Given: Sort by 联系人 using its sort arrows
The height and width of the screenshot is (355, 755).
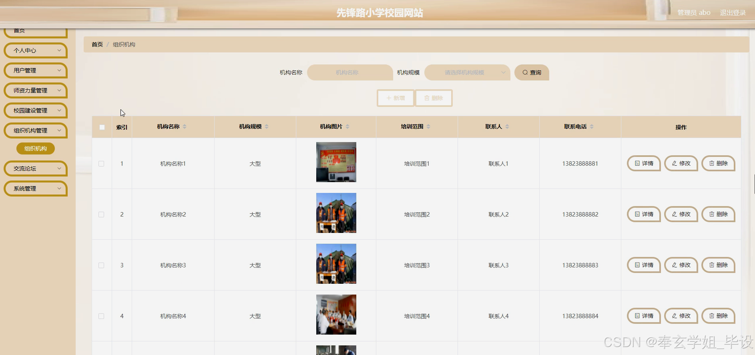Looking at the screenshot, I should [507, 126].
